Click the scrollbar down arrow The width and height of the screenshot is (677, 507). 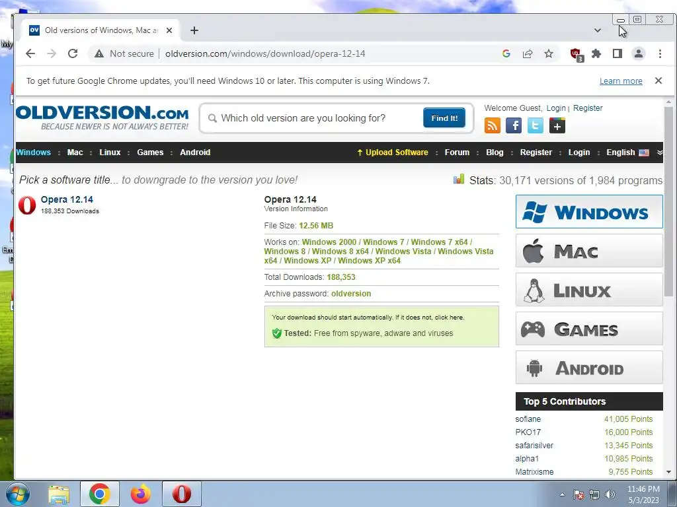(x=668, y=472)
